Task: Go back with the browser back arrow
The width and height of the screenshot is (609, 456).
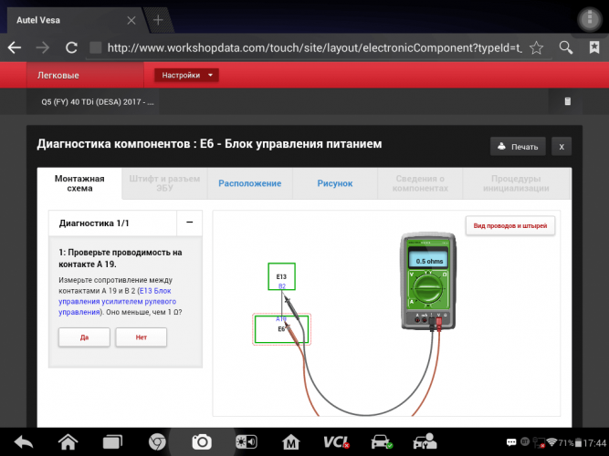Action: point(15,47)
